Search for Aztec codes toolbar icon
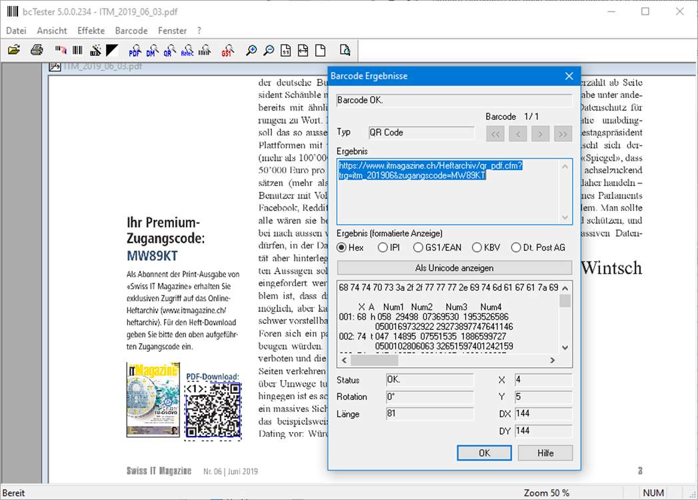 187,50
